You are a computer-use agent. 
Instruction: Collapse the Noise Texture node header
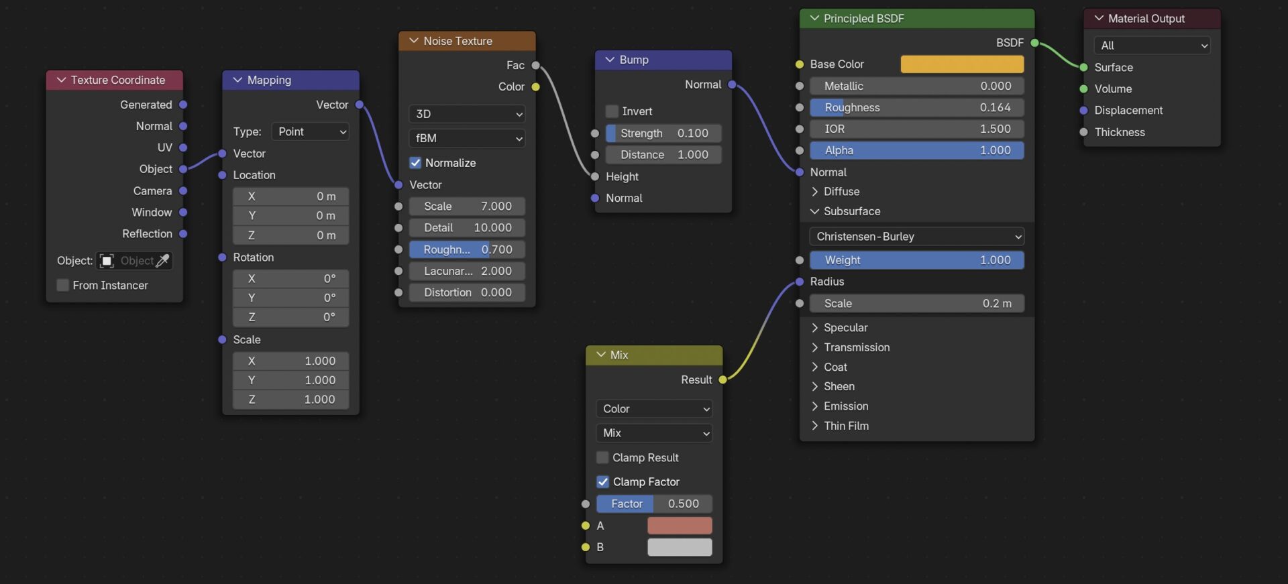click(413, 41)
